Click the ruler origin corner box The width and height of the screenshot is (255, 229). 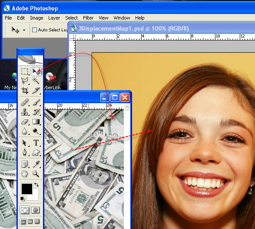click(x=72, y=37)
